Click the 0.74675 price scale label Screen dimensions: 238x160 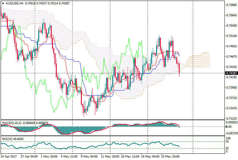[x=231, y=57]
